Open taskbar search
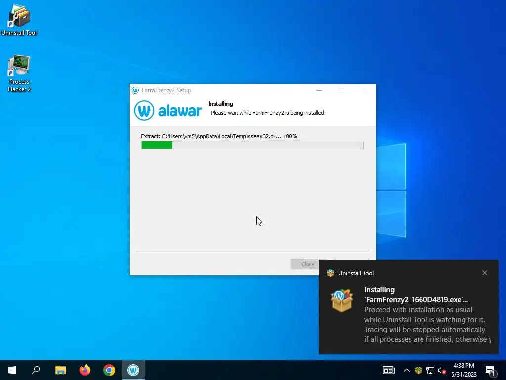 36,370
